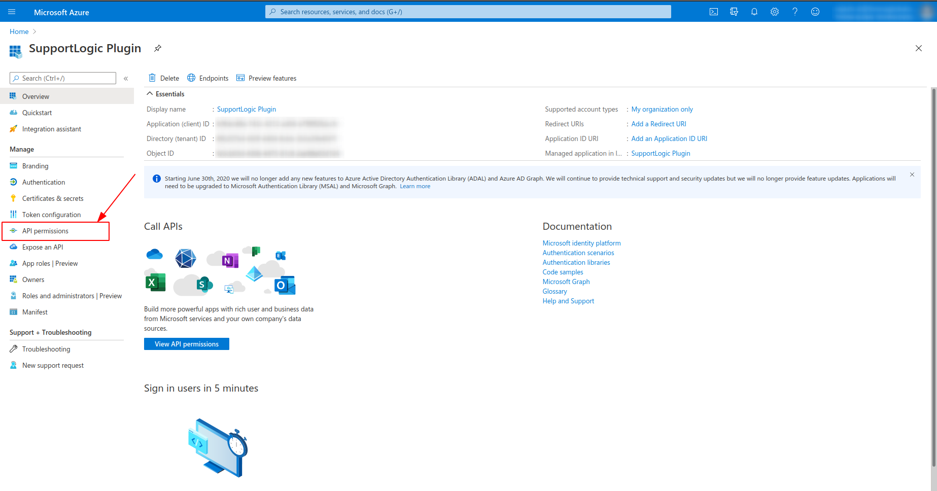Open Microsoft identity platform docs
Image resolution: width=937 pixels, height=491 pixels.
click(x=581, y=243)
